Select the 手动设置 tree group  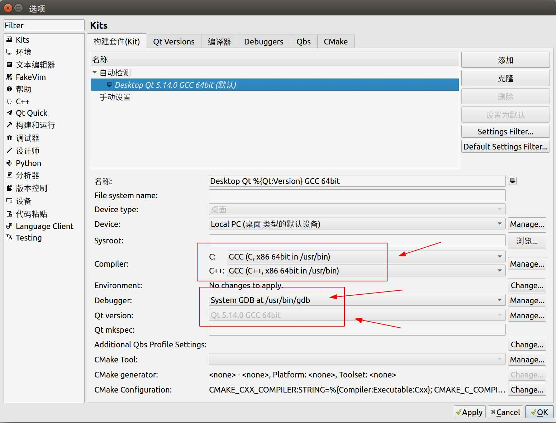(x=115, y=97)
